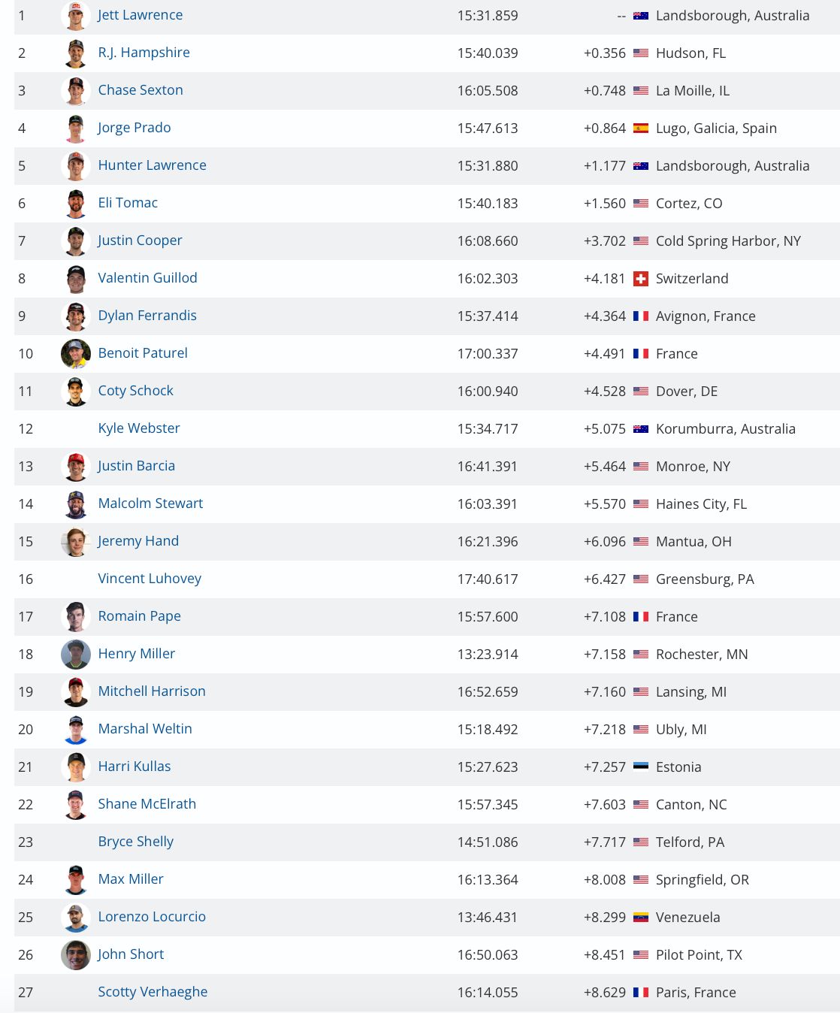The height and width of the screenshot is (1013, 840).
Task: Click the US flag beside Cortez, CO
Action: click(641, 204)
